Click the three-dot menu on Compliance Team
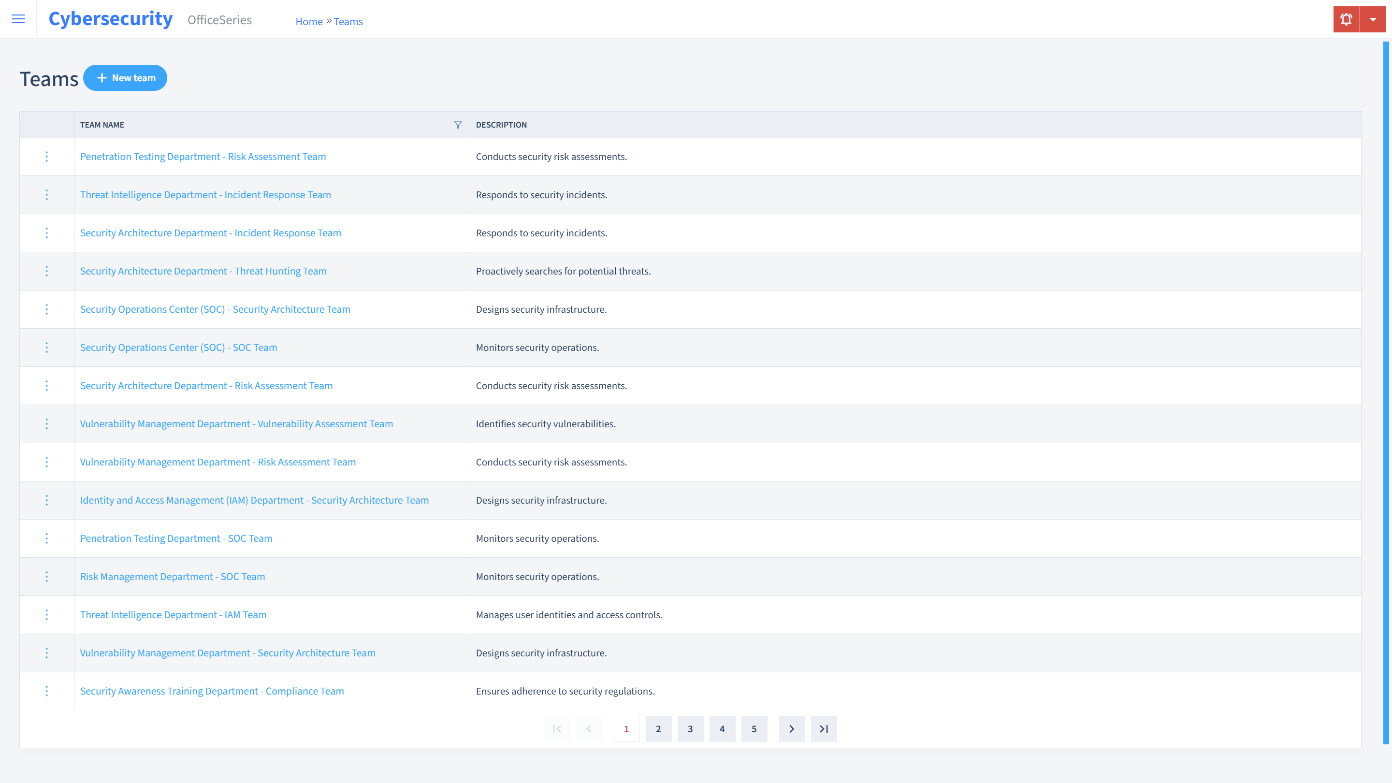Viewport: 1392px width, 783px height. (47, 691)
